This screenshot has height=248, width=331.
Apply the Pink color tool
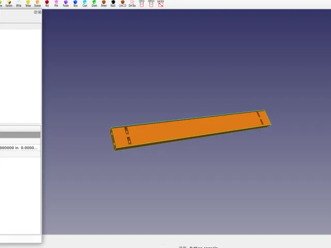[56, 4]
